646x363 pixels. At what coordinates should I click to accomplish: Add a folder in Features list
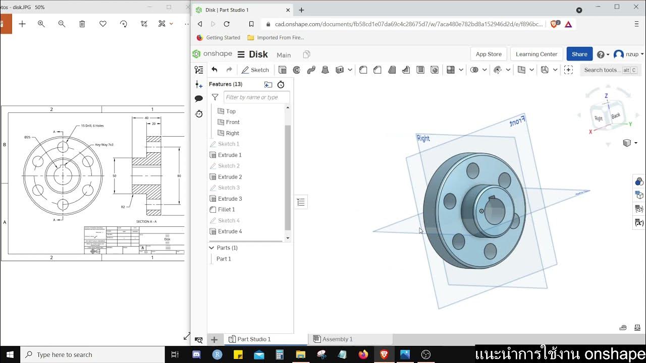[x=268, y=84]
